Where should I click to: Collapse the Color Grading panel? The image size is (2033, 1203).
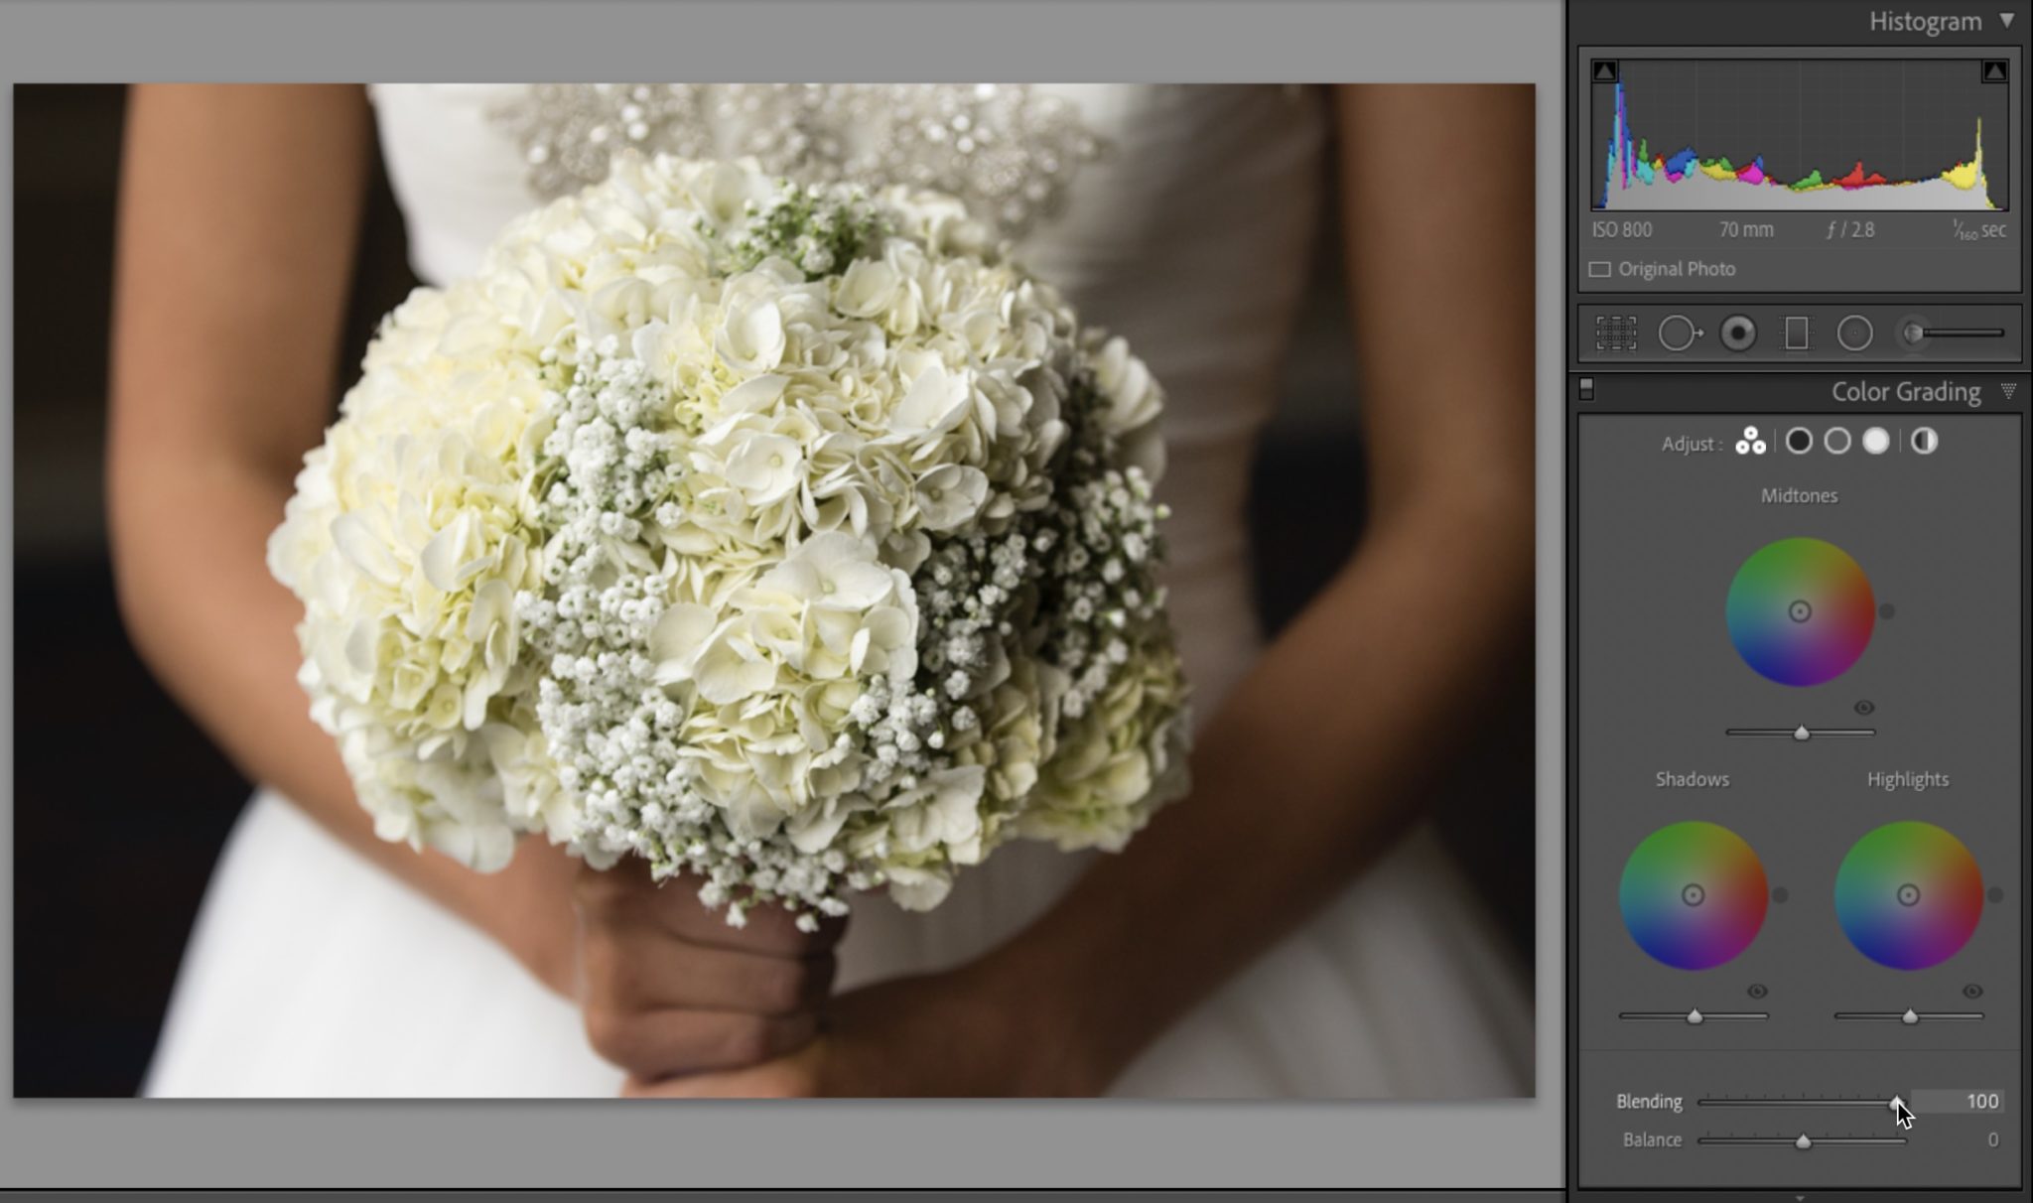[2011, 391]
